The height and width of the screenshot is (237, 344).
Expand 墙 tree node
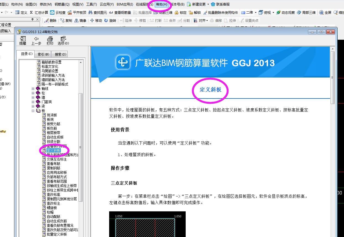point(33,98)
